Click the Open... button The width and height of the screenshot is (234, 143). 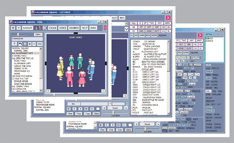tap(38, 34)
